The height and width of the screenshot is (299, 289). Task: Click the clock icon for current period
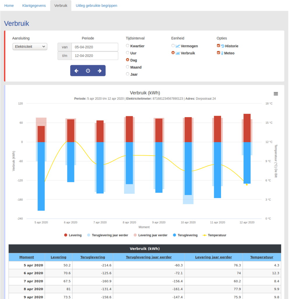coord(88,71)
